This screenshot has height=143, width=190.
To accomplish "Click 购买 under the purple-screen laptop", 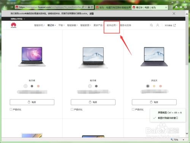I will pos(32,102).
